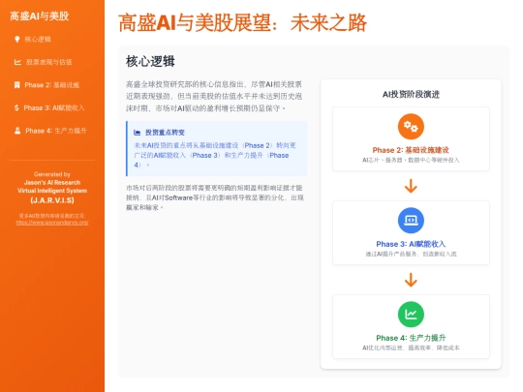Open the jasonandjarvis.org link
Screen dimensions: 523x392
[52, 223]
